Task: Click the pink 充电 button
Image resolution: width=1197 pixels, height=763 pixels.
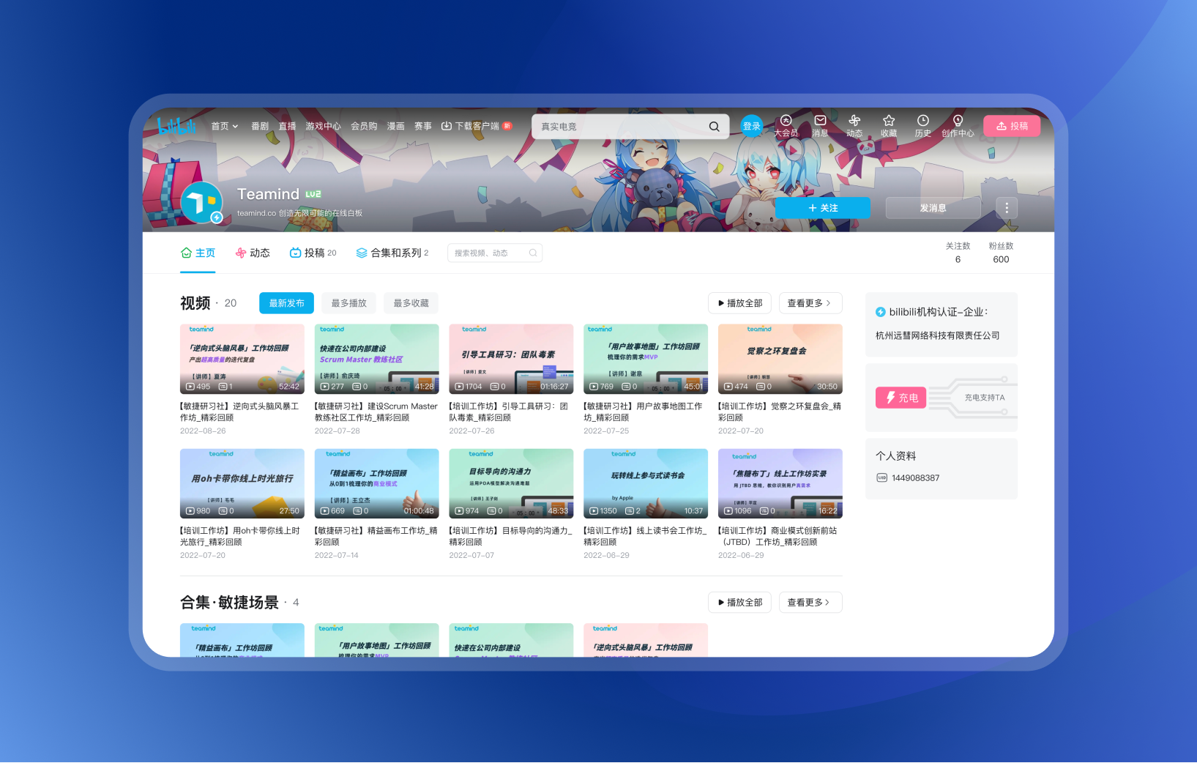Action: (x=901, y=398)
